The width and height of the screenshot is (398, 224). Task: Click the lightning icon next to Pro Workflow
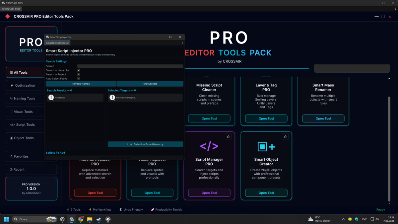(x=90, y=210)
